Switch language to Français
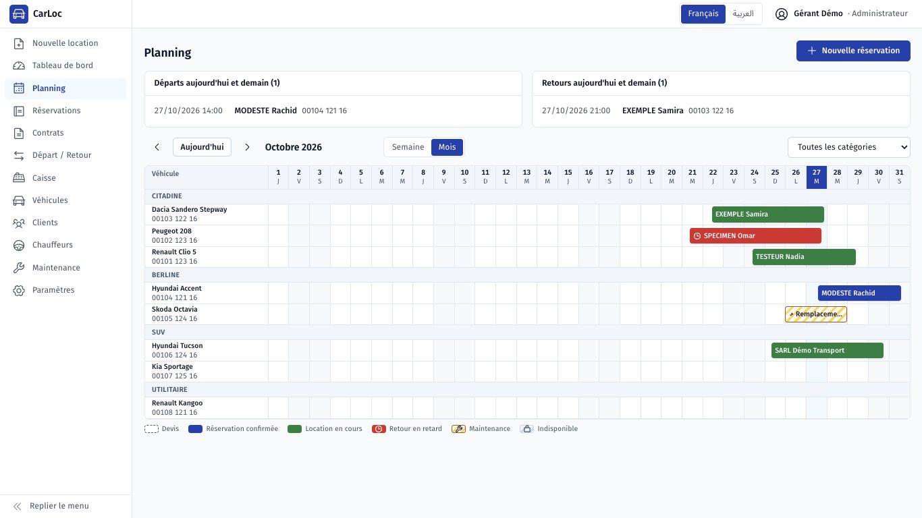This screenshot has height=518, width=922. [703, 13]
